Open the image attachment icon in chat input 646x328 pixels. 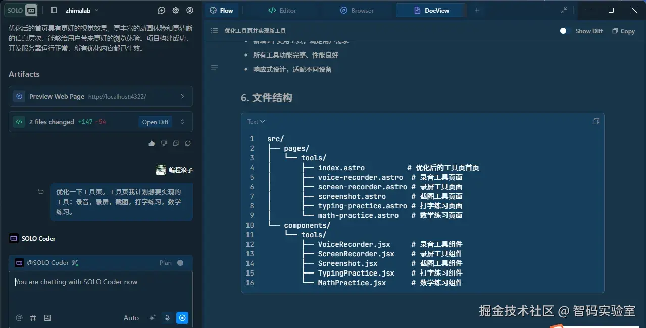[47, 318]
